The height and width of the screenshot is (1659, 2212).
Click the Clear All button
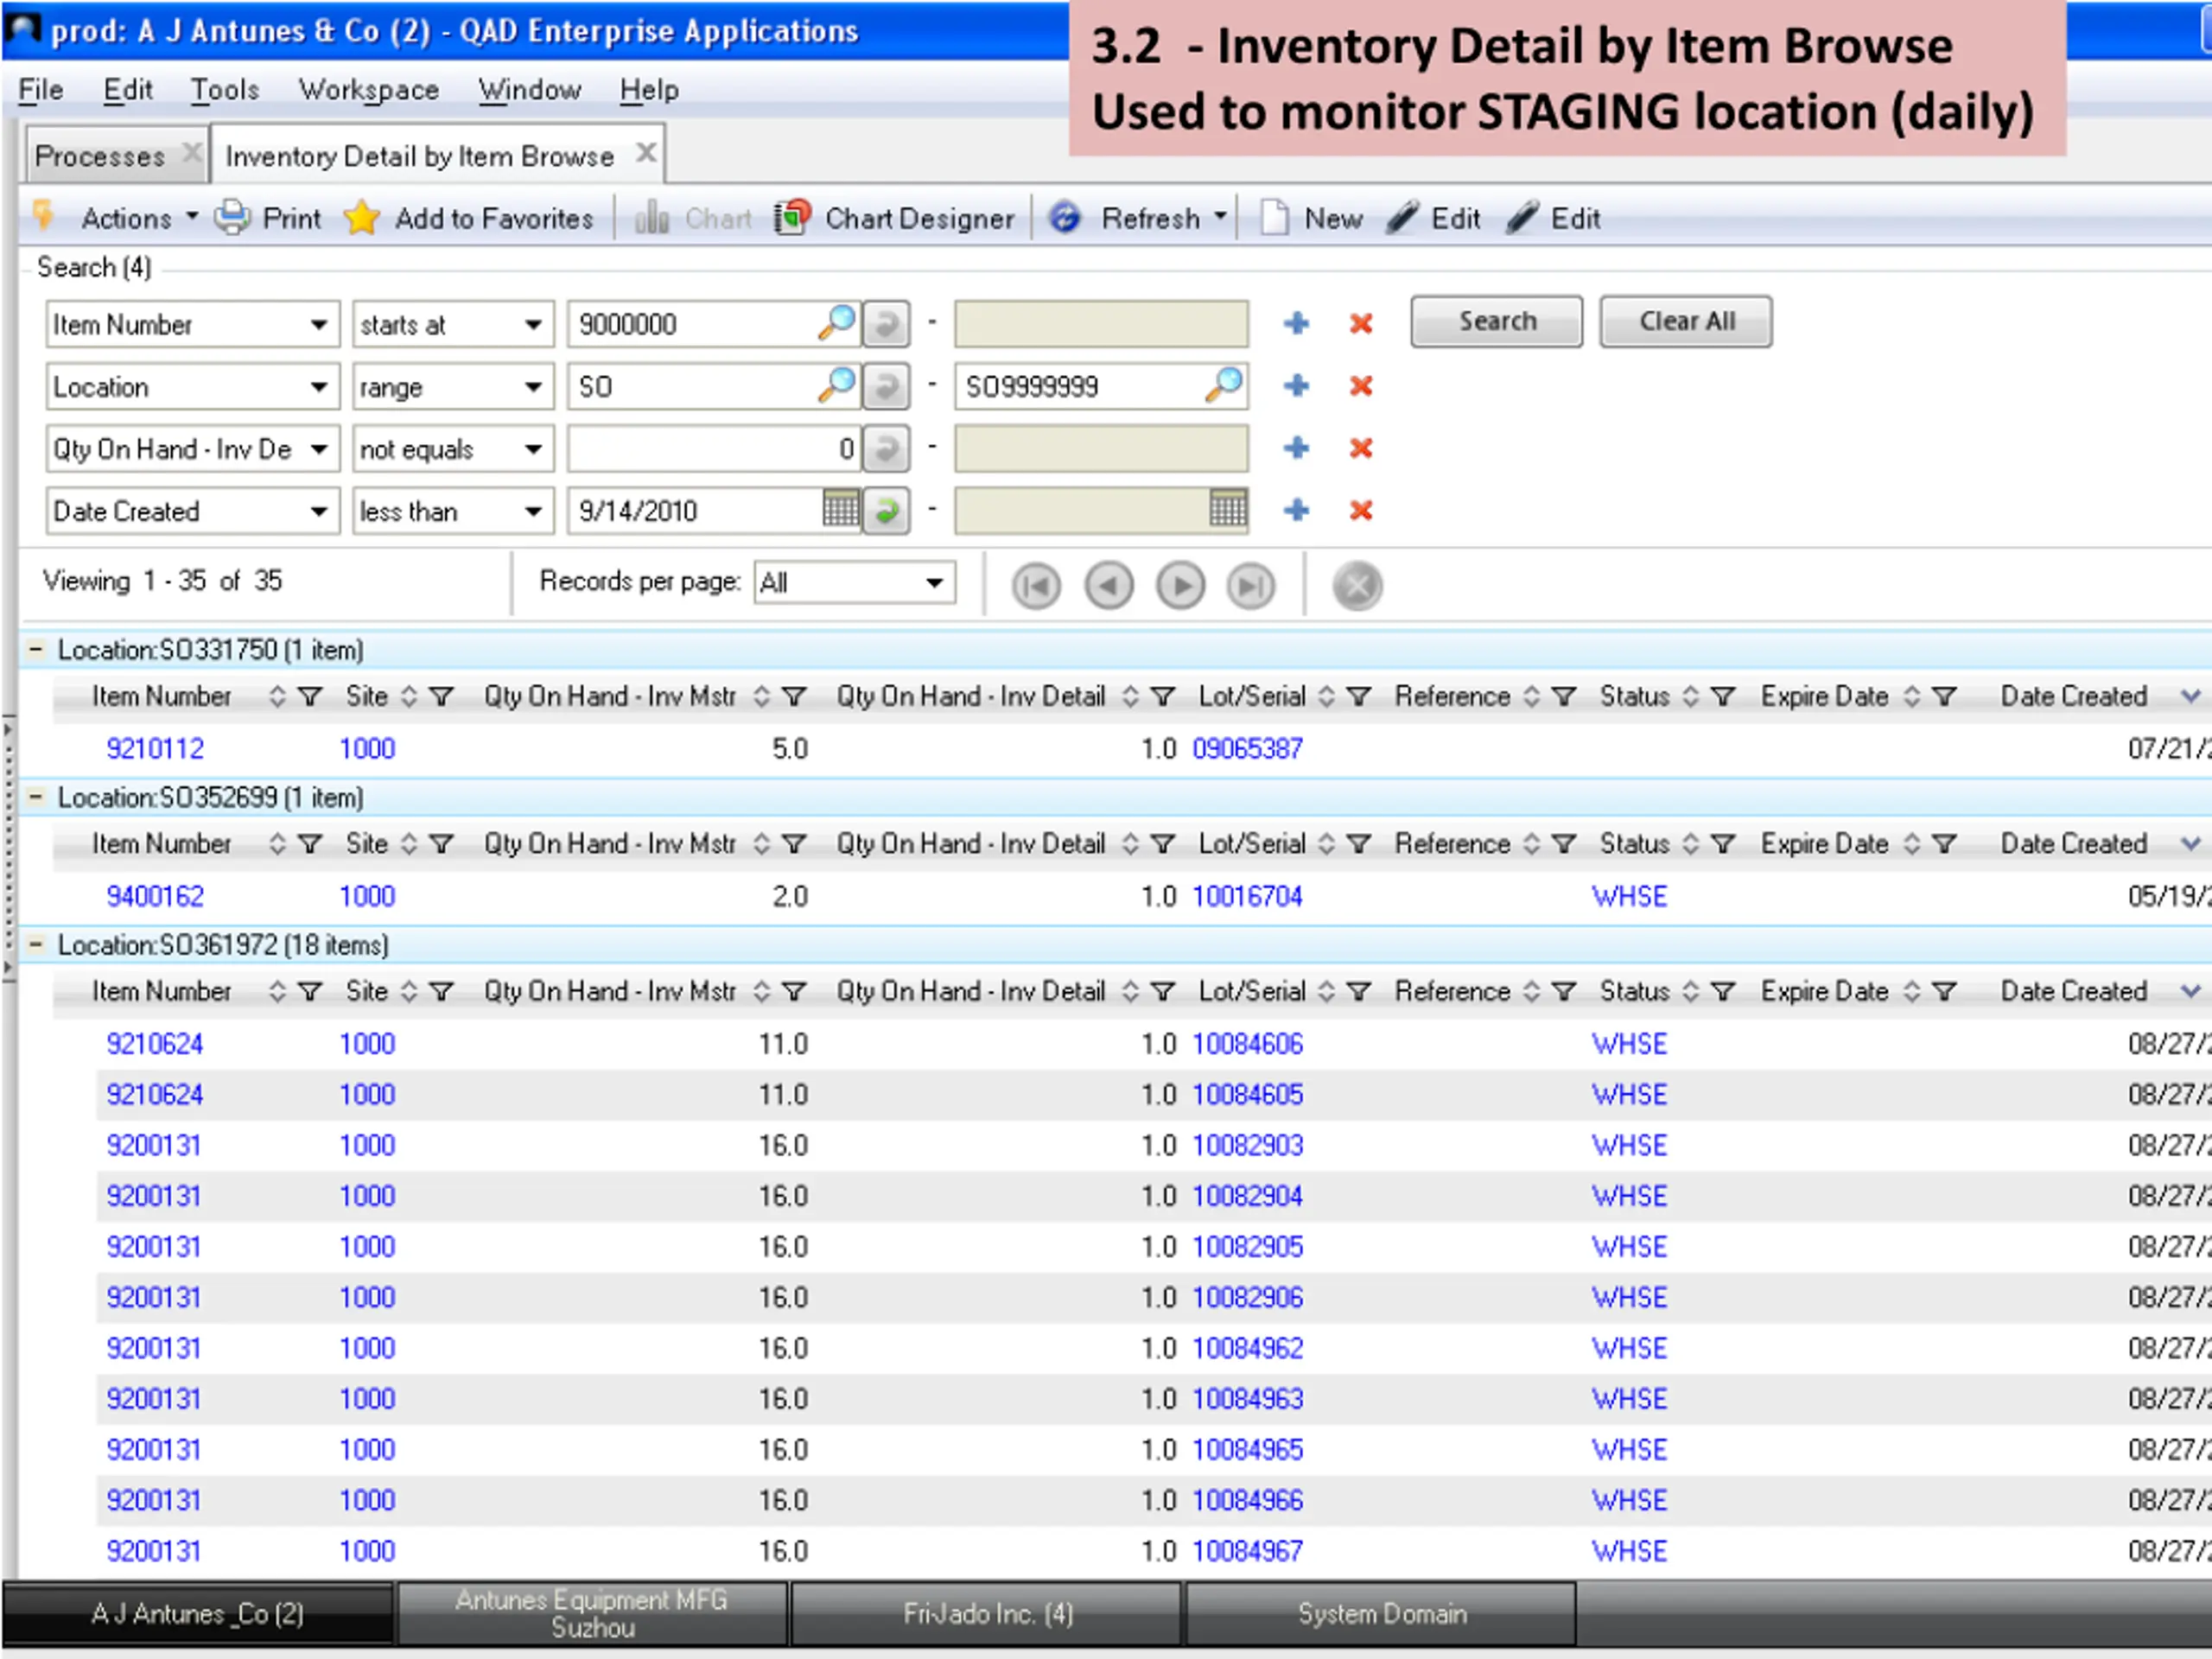click(1686, 321)
